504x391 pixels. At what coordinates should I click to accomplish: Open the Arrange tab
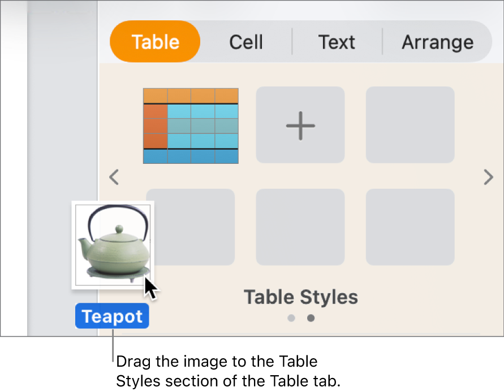tap(437, 41)
